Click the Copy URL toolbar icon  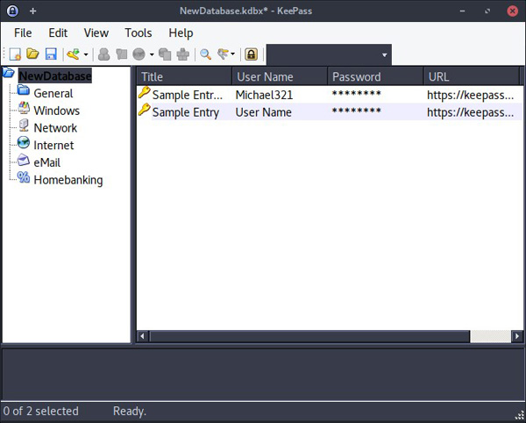click(165, 54)
